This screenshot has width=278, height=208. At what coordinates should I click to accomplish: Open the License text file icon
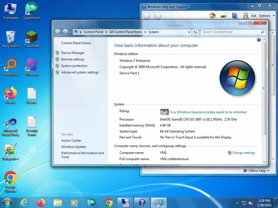click(32, 96)
